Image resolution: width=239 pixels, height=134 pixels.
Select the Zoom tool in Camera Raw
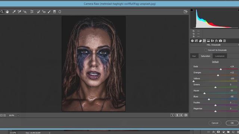[x=2, y=12]
